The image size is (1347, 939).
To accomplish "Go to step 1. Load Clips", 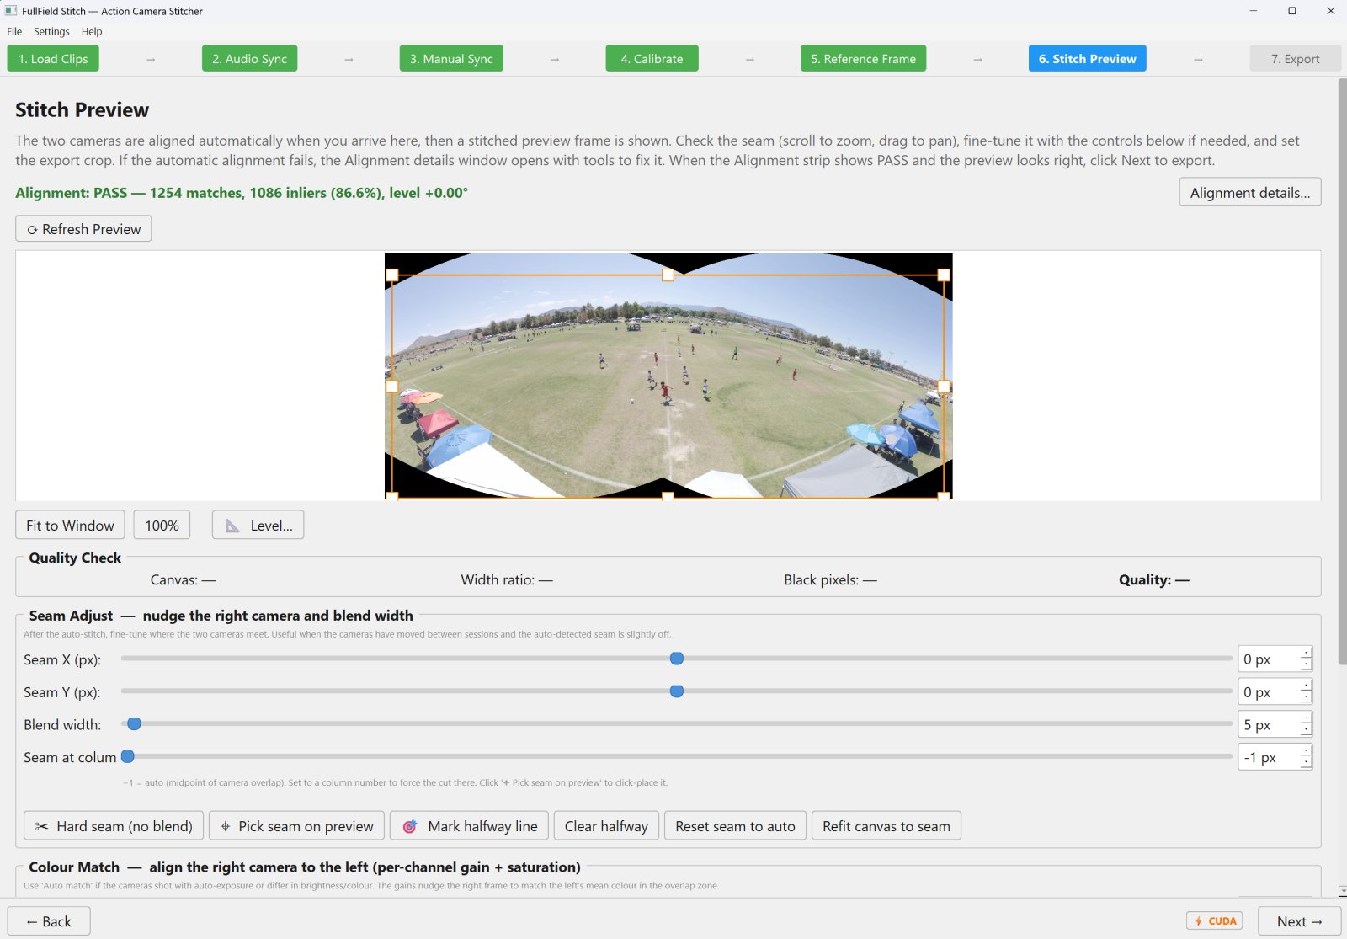I will (53, 59).
